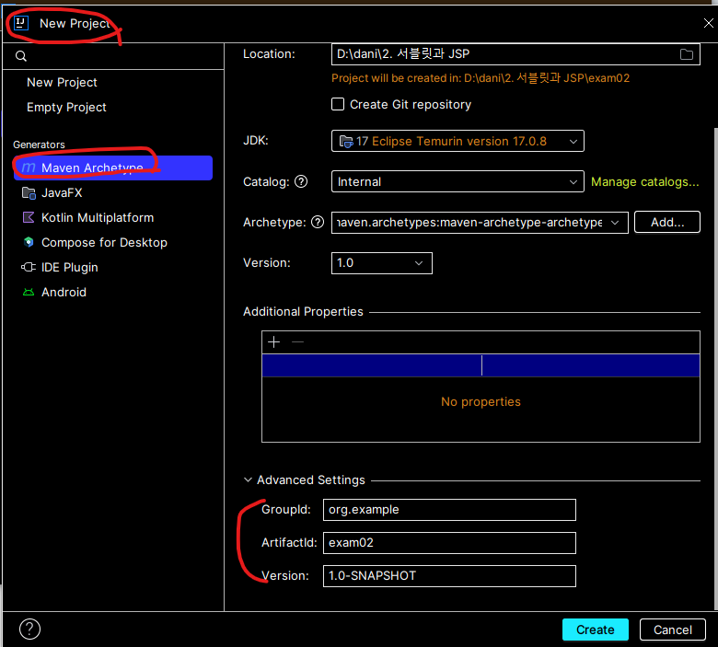The image size is (718, 647).
Task: Click the Additional Properties heading
Action: (303, 312)
